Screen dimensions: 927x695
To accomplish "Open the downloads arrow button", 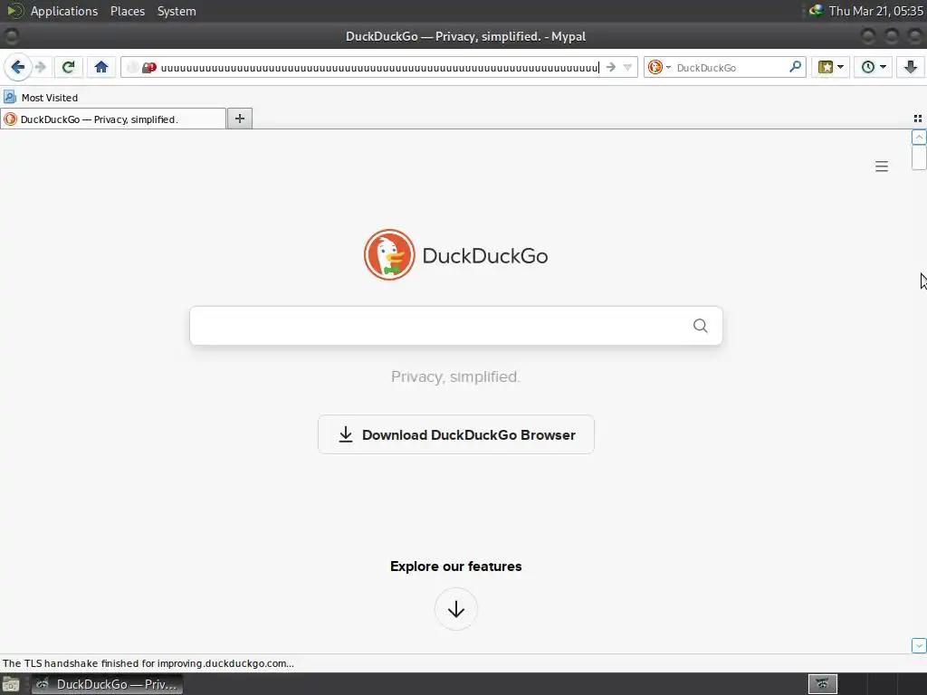I will coord(911,67).
